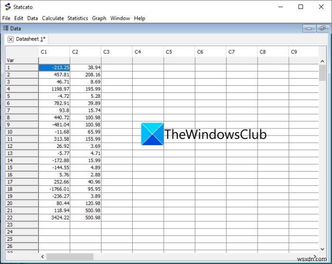Select column header C1

pyautogui.click(x=54, y=52)
